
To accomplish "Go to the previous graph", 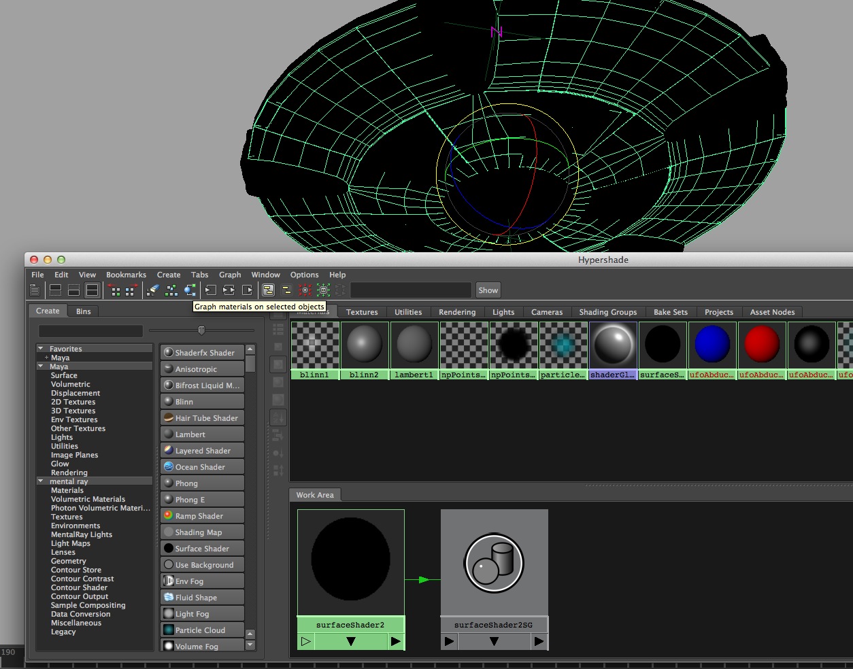I will pyautogui.click(x=114, y=290).
